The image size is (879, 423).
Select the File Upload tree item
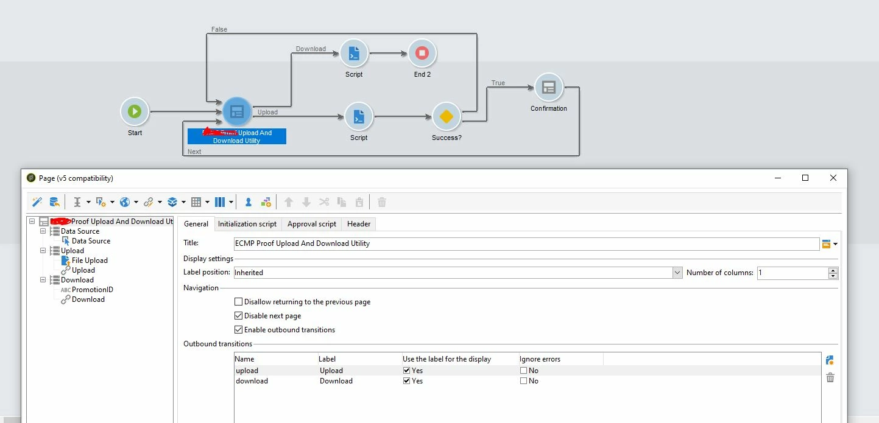(x=90, y=260)
